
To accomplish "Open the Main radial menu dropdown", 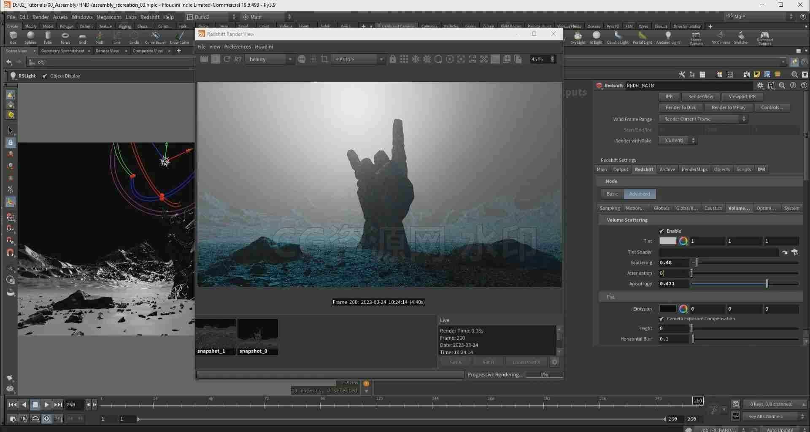I will (x=266, y=17).
